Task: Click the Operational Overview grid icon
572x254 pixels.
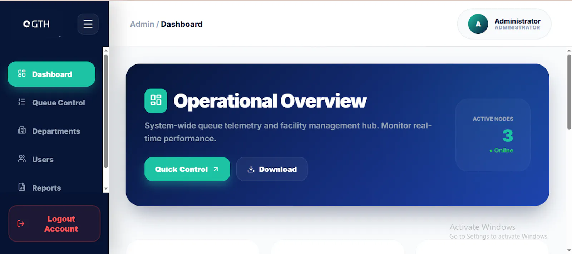Action: (x=156, y=101)
